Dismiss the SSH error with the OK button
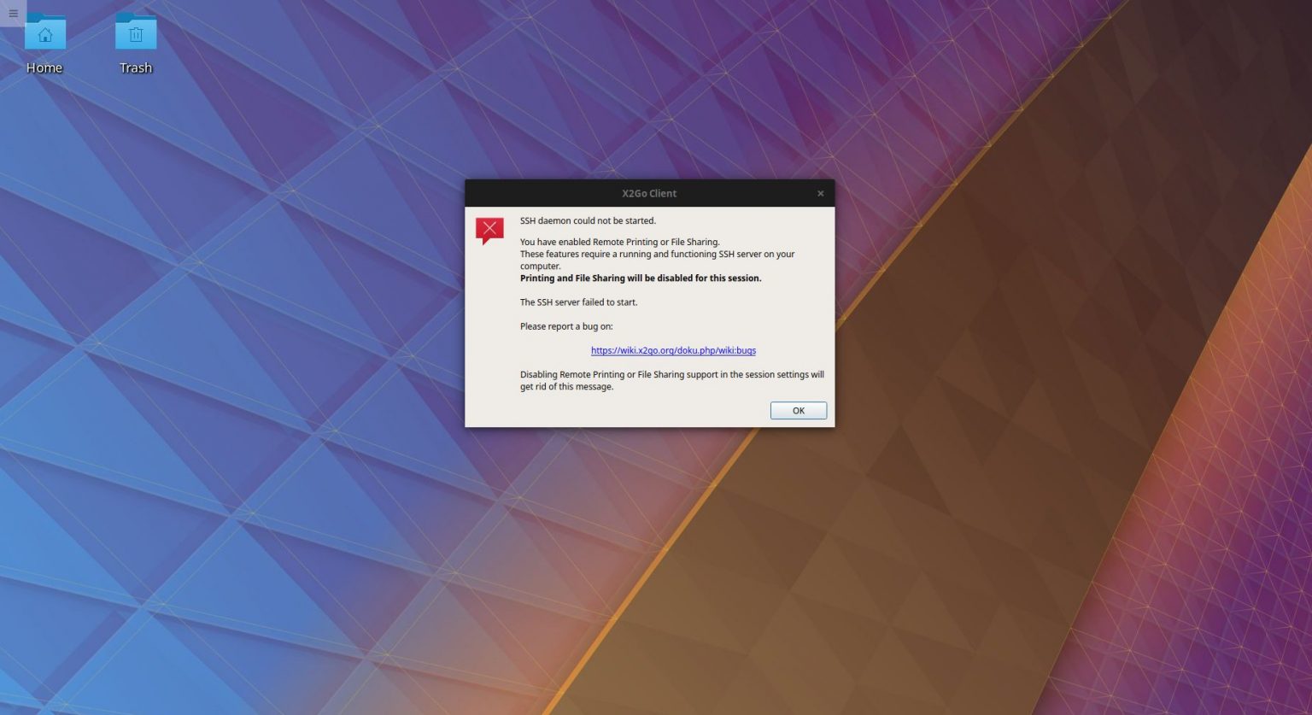 tap(798, 410)
